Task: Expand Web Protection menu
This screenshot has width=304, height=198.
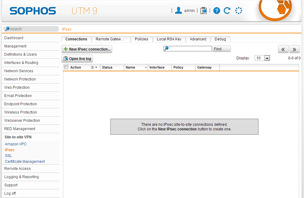Action: 31,88
